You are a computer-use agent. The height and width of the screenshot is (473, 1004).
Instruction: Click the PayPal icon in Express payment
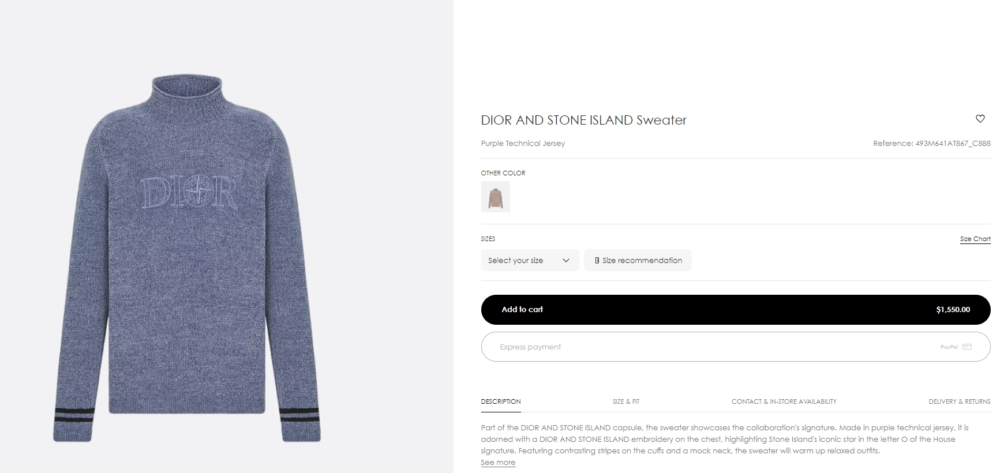pos(949,347)
